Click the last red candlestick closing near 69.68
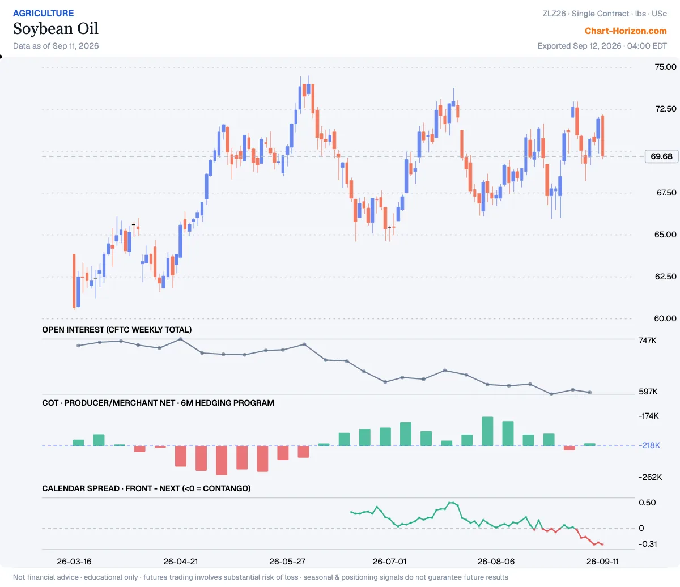 (x=603, y=136)
